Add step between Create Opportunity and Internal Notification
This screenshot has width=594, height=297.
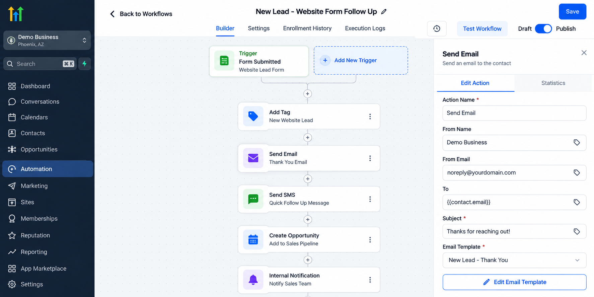[x=308, y=260]
